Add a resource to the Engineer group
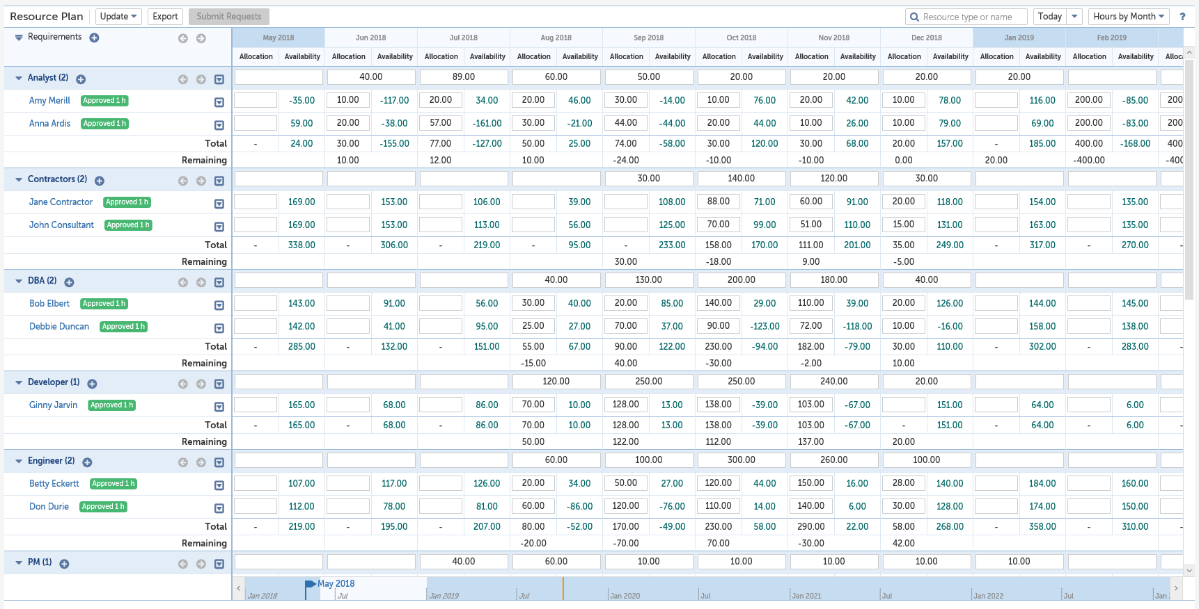The width and height of the screenshot is (1199, 609). [x=88, y=462]
